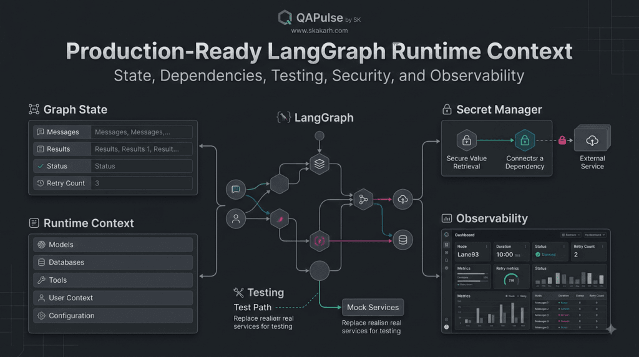
Task: Click the Status checkmark icon in Graph State
Action: (41, 166)
